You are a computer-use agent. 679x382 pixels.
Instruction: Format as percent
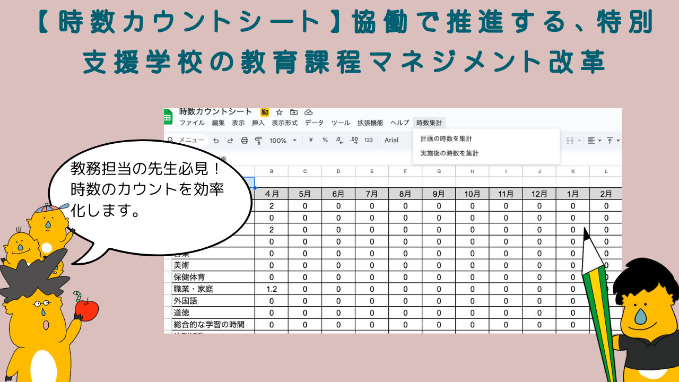(325, 141)
